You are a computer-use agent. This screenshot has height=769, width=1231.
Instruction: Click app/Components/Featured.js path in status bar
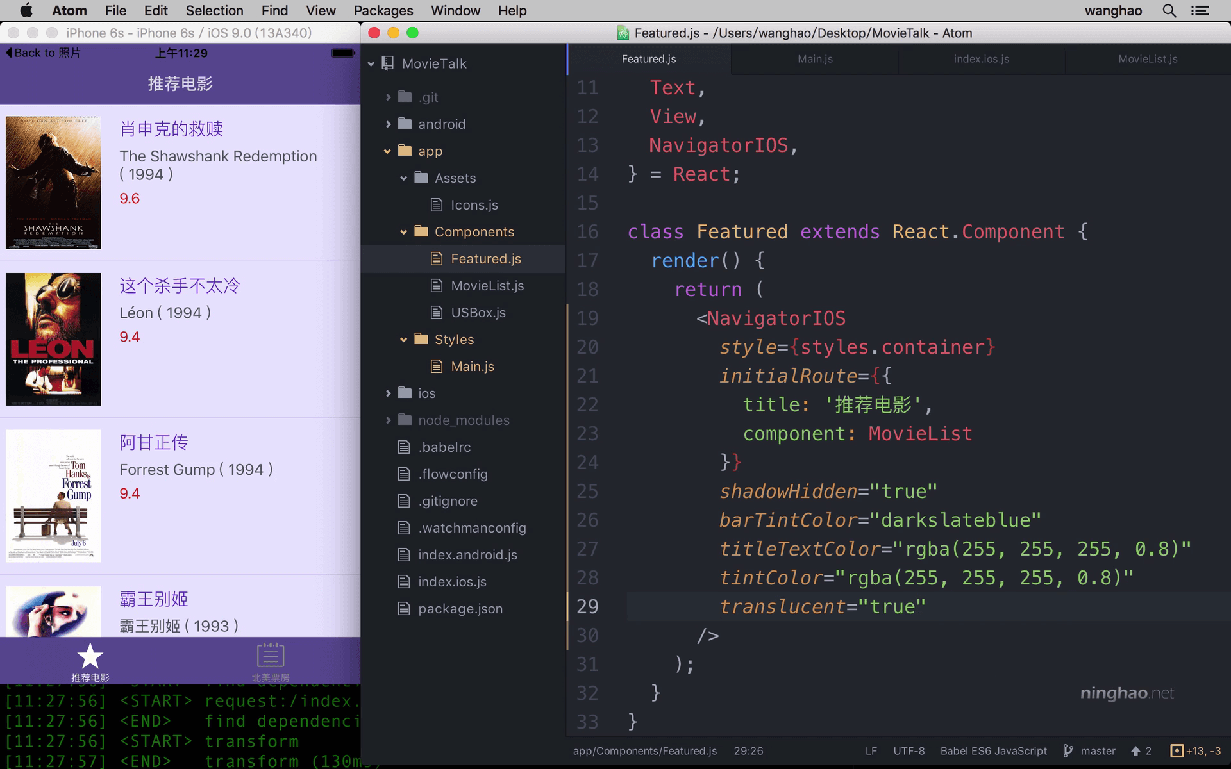click(x=645, y=751)
